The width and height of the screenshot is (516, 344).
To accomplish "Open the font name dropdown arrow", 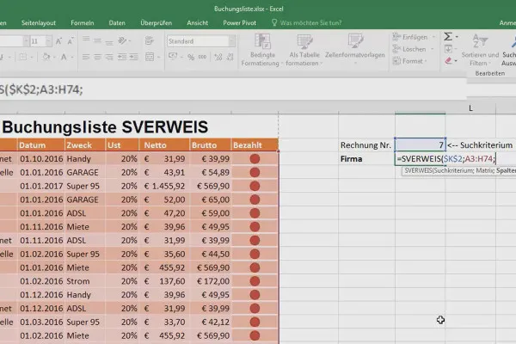I will [x=26, y=41].
